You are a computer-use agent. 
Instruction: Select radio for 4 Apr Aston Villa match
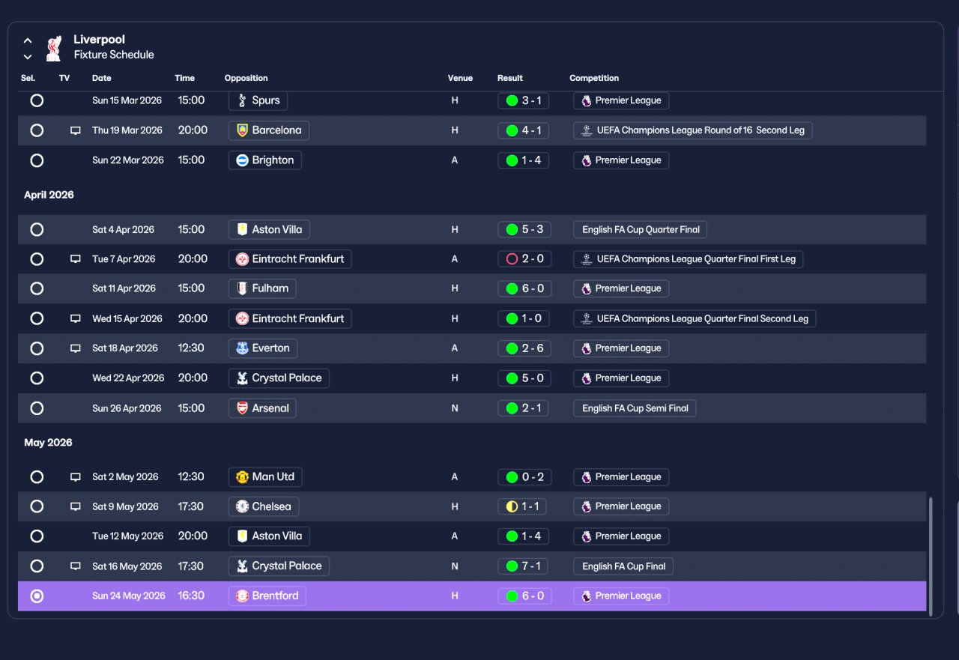click(37, 229)
